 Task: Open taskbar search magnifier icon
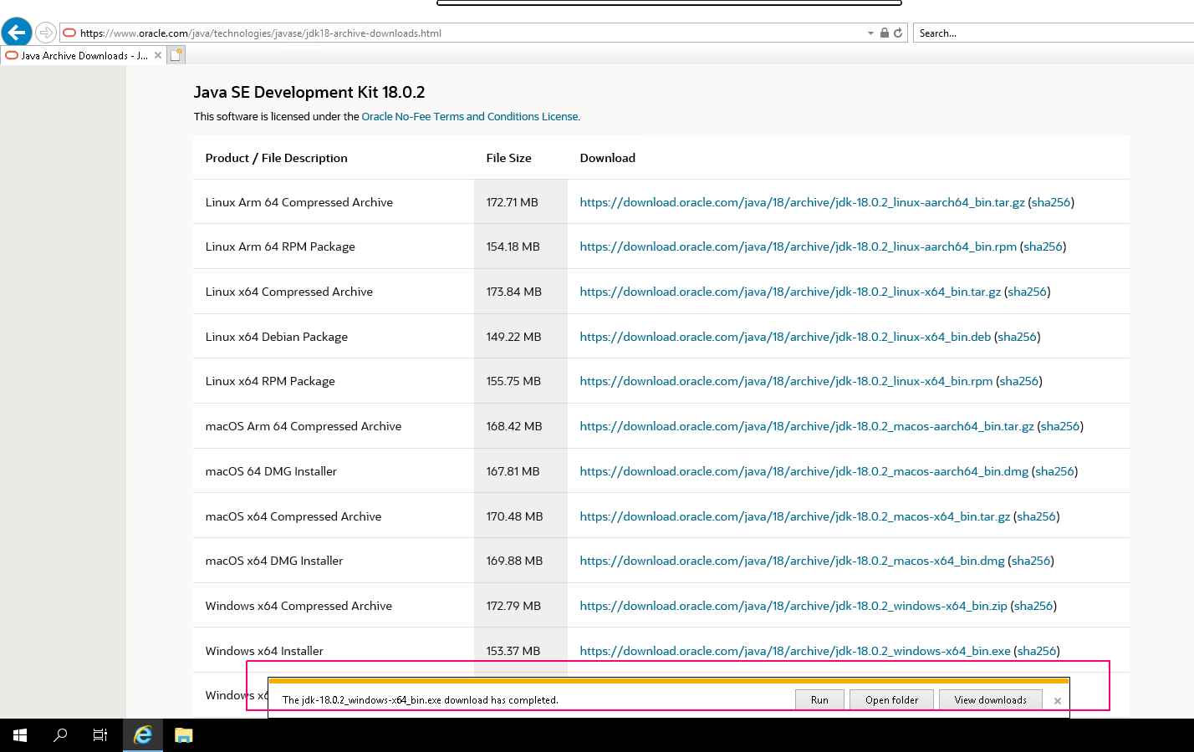[60, 735]
